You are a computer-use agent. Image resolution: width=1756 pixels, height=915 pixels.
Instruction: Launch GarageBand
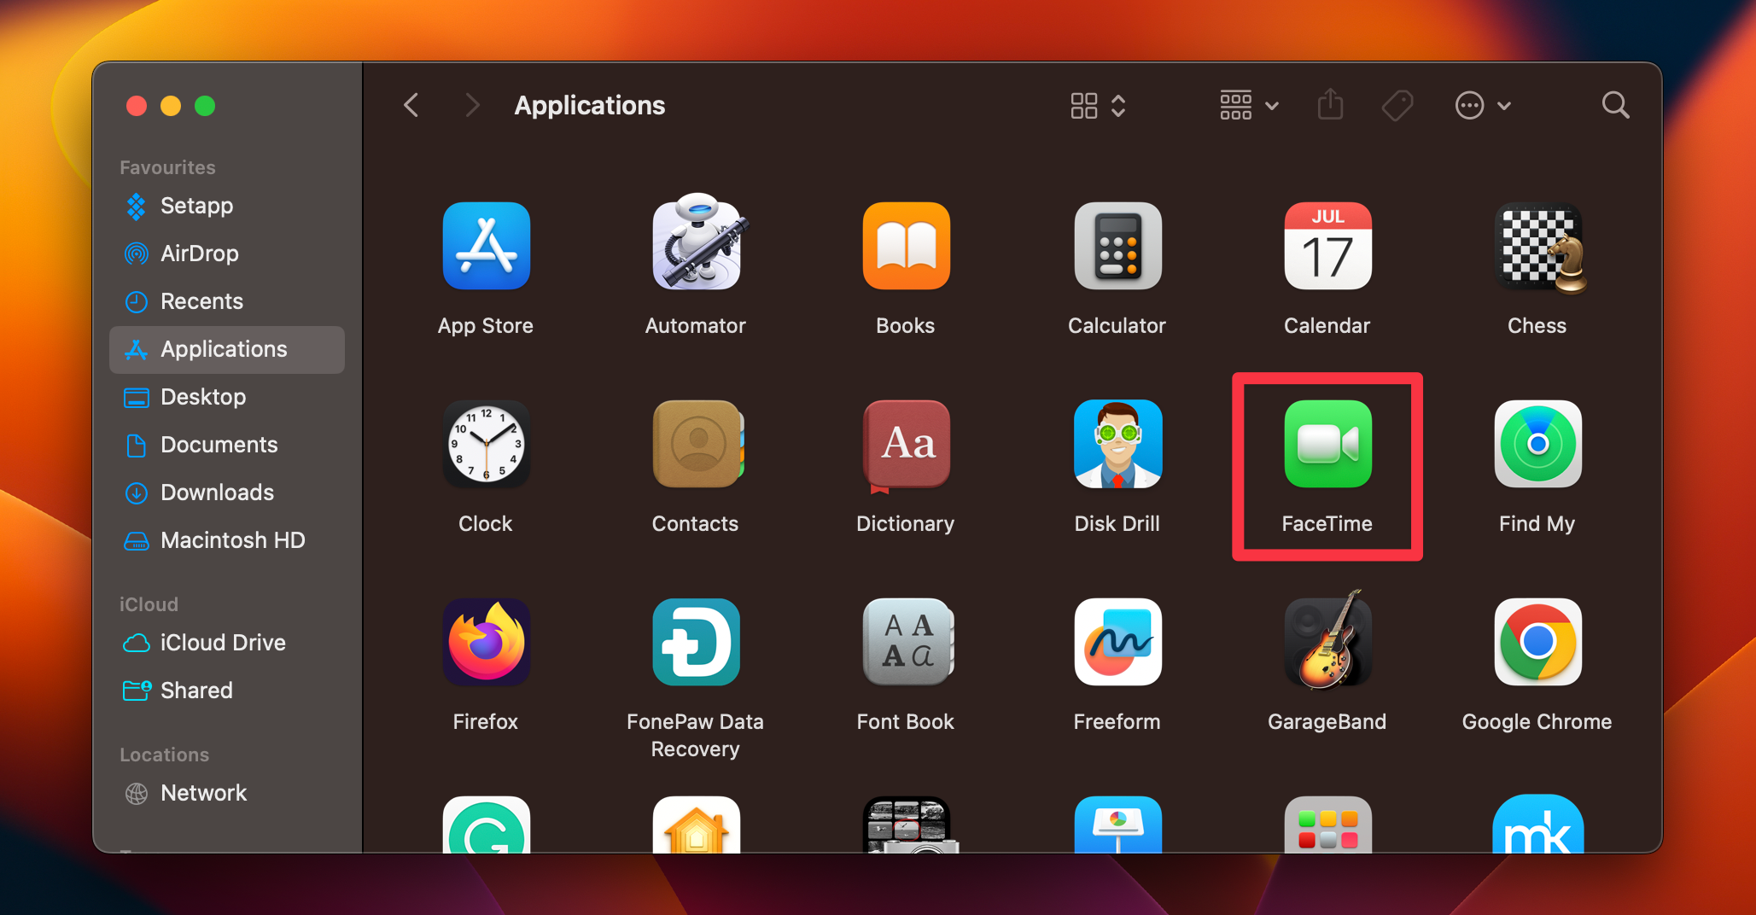1327,643
